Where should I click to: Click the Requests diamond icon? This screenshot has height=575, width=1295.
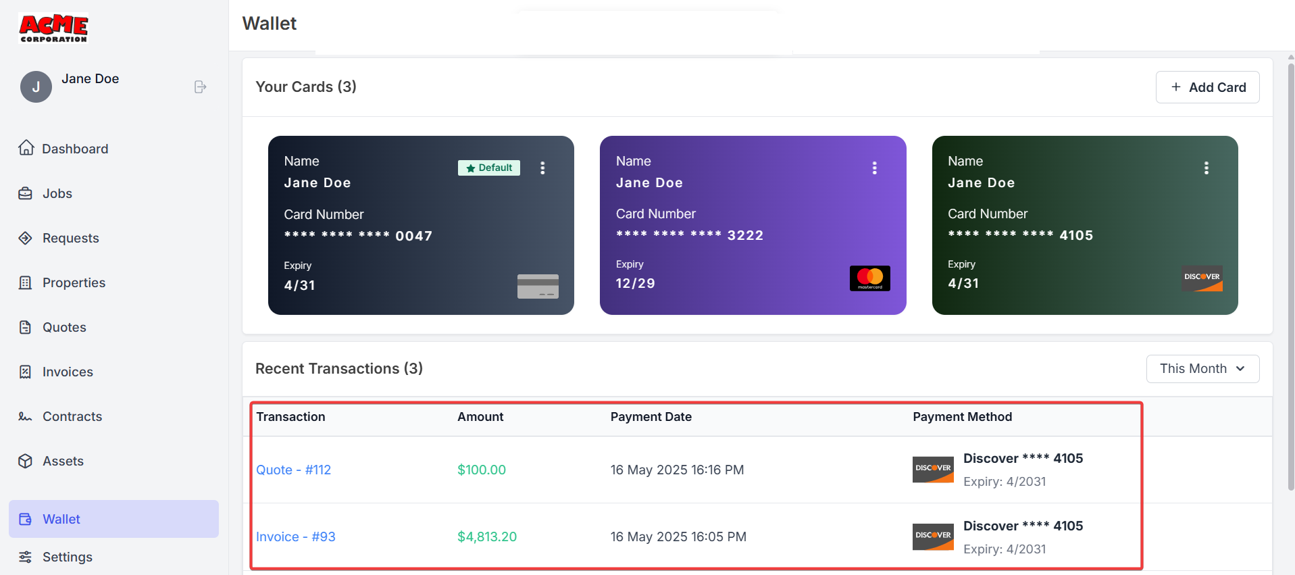(26, 238)
